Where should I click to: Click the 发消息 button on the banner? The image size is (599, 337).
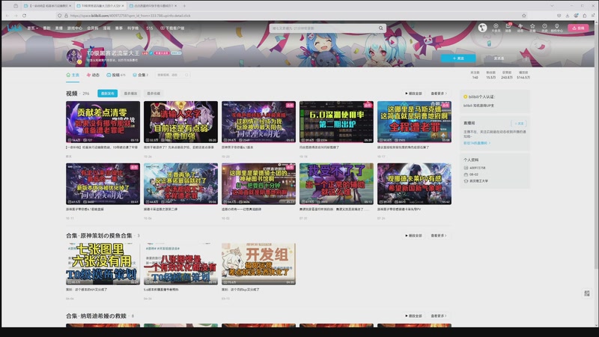[x=499, y=58]
